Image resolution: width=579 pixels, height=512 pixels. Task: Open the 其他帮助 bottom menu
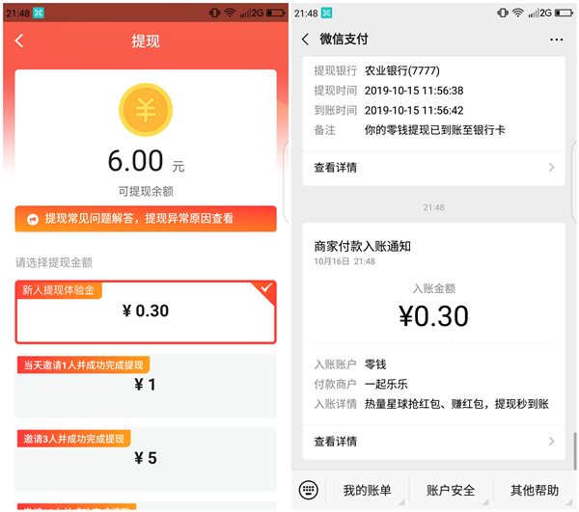tap(535, 490)
